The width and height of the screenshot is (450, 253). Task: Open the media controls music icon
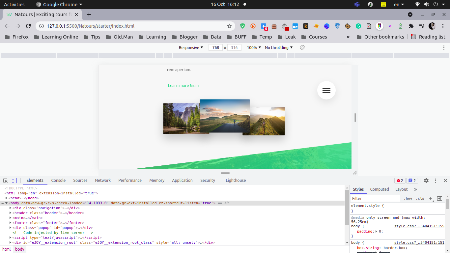421,26
